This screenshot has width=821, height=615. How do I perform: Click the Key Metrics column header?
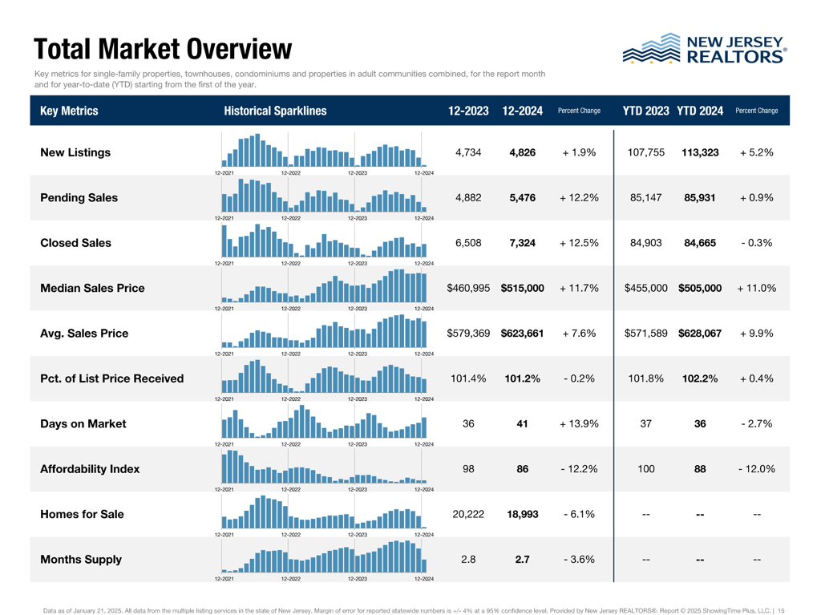click(x=69, y=111)
